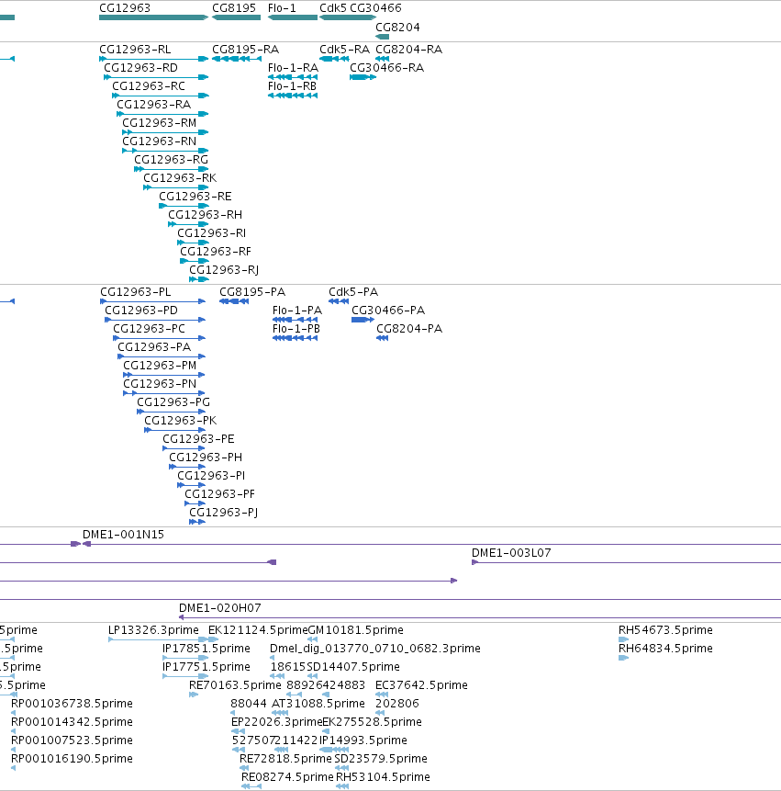Select transcript CG12963-RD
The image size is (781, 791).
click(x=156, y=77)
